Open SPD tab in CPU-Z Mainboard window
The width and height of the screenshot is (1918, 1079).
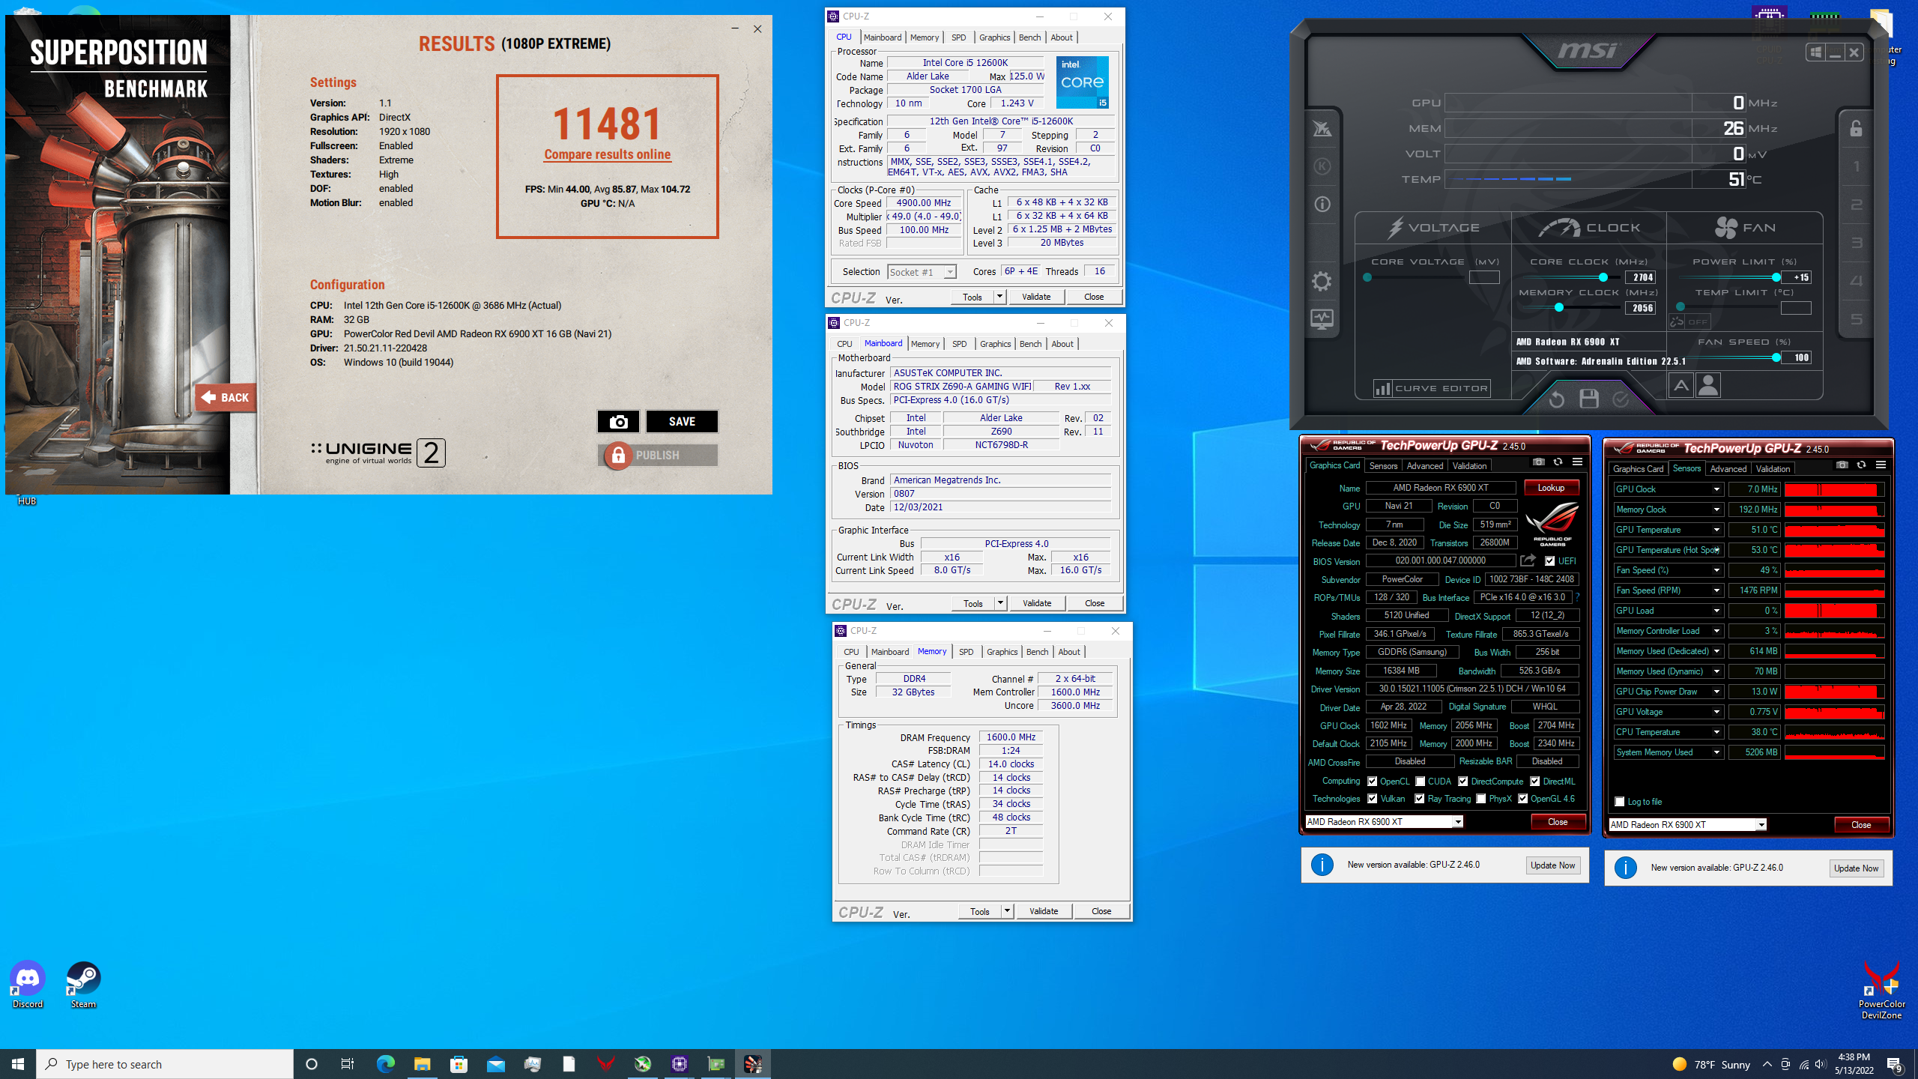click(x=959, y=344)
